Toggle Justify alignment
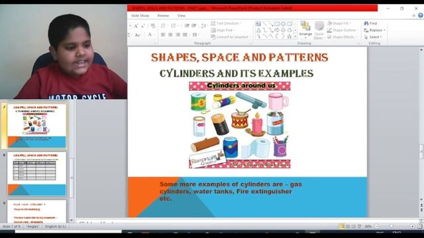This screenshot has height=238, width=424. tap(185, 35)
